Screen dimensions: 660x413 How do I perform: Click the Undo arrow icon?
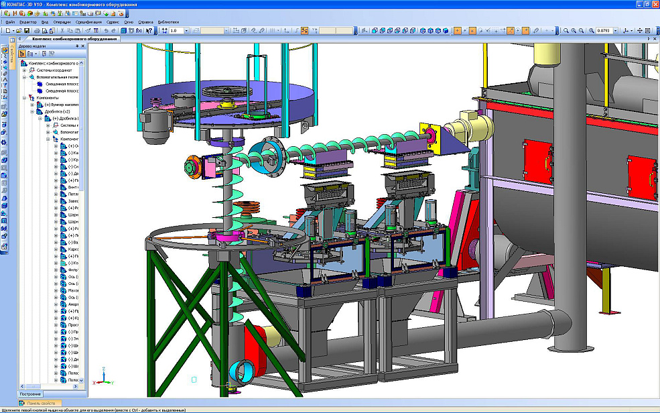(x=106, y=31)
